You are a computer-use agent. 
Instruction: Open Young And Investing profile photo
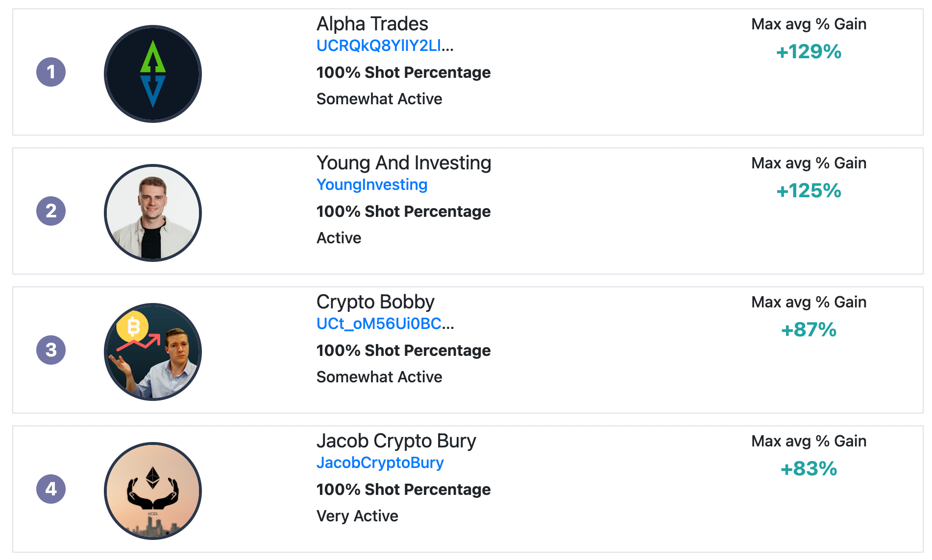click(x=153, y=213)
